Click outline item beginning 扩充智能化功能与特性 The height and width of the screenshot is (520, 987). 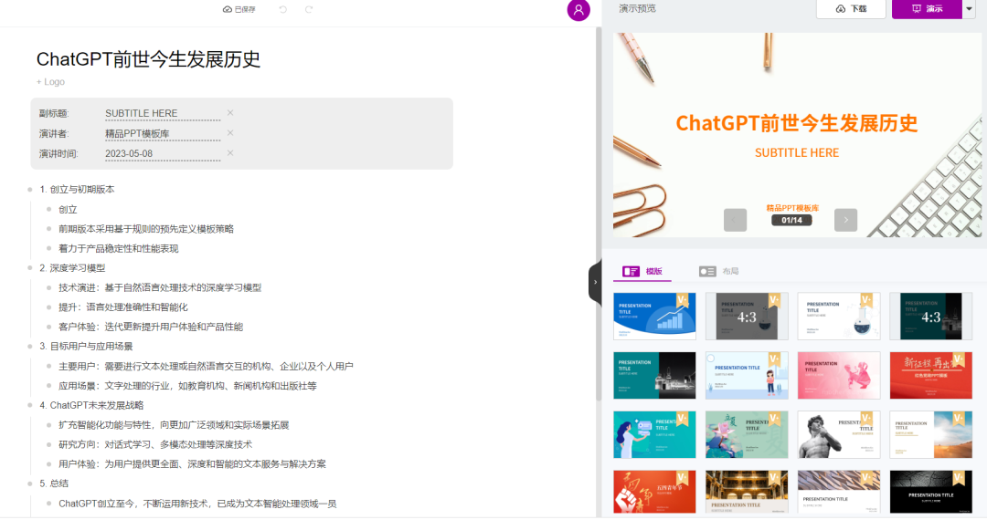point(174,425)
